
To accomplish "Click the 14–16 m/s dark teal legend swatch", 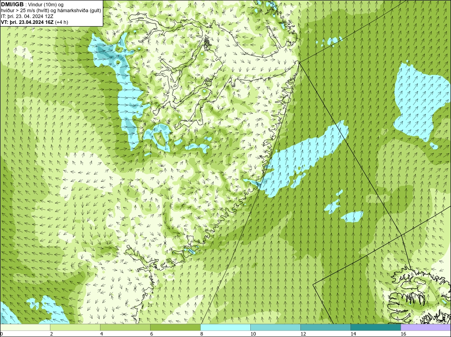I will coord(376,327).
